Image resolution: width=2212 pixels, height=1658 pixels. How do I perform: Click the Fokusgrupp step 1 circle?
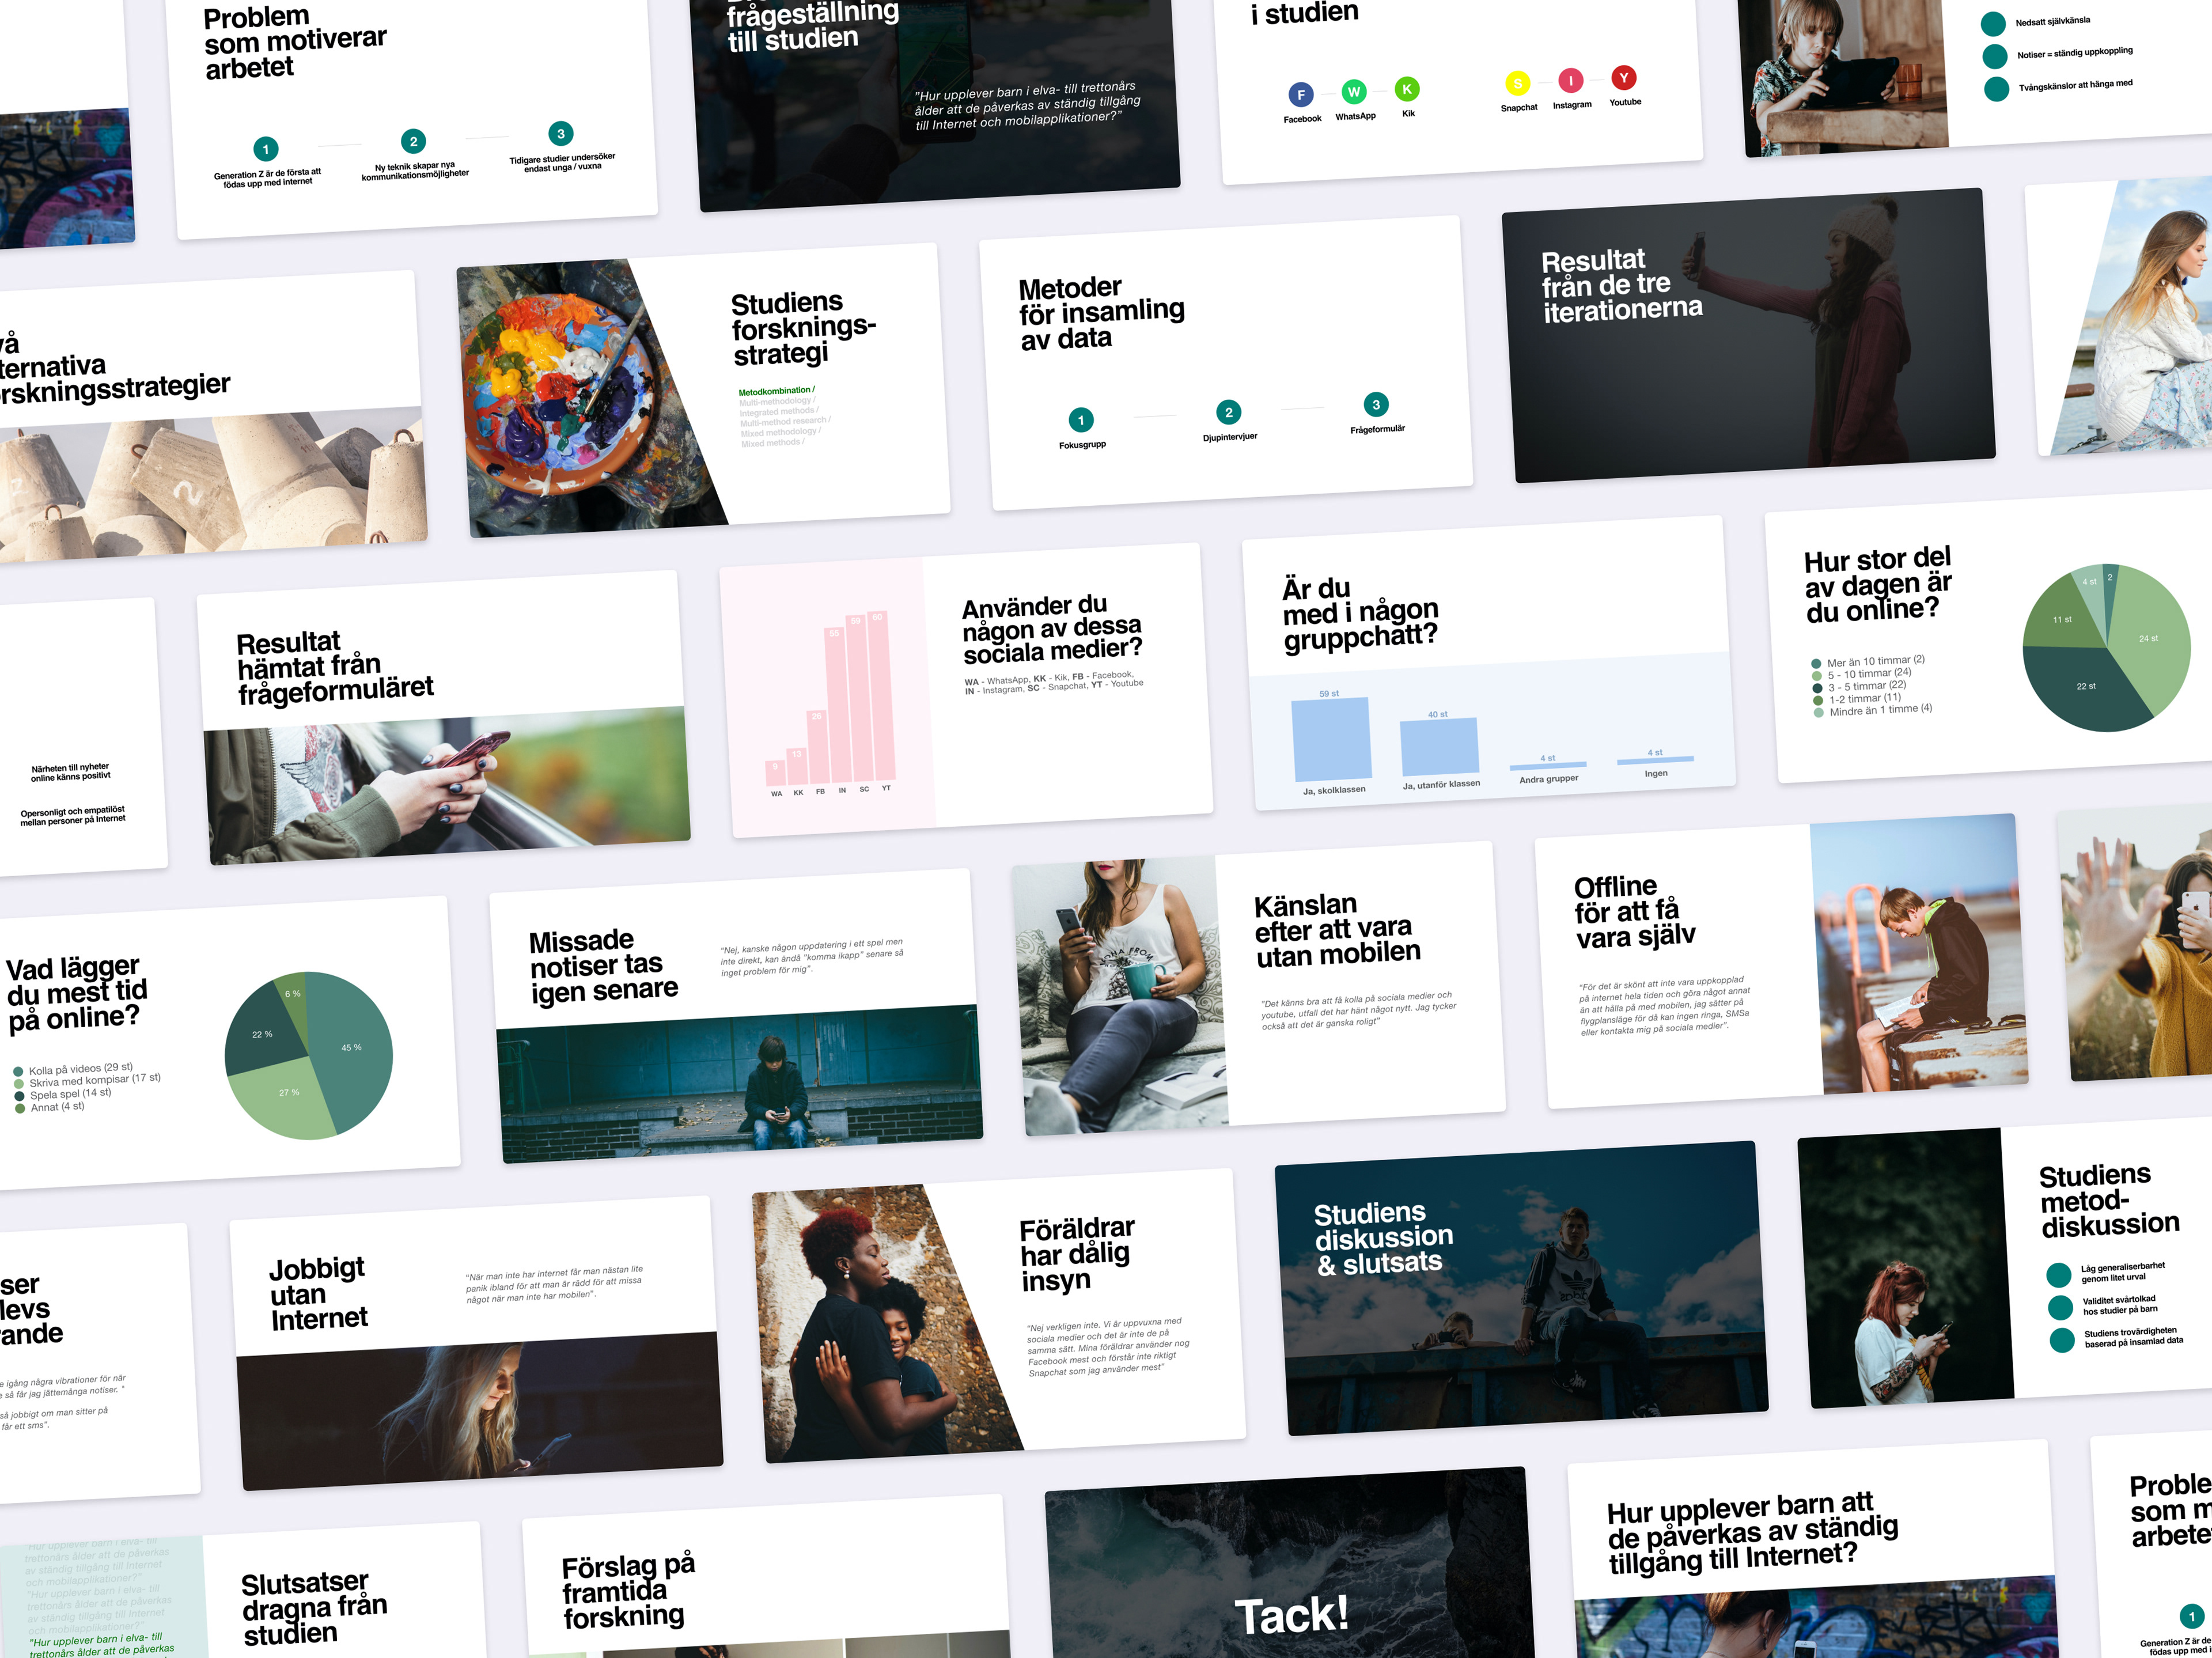pyautogui.click(x=1080, y=420)
